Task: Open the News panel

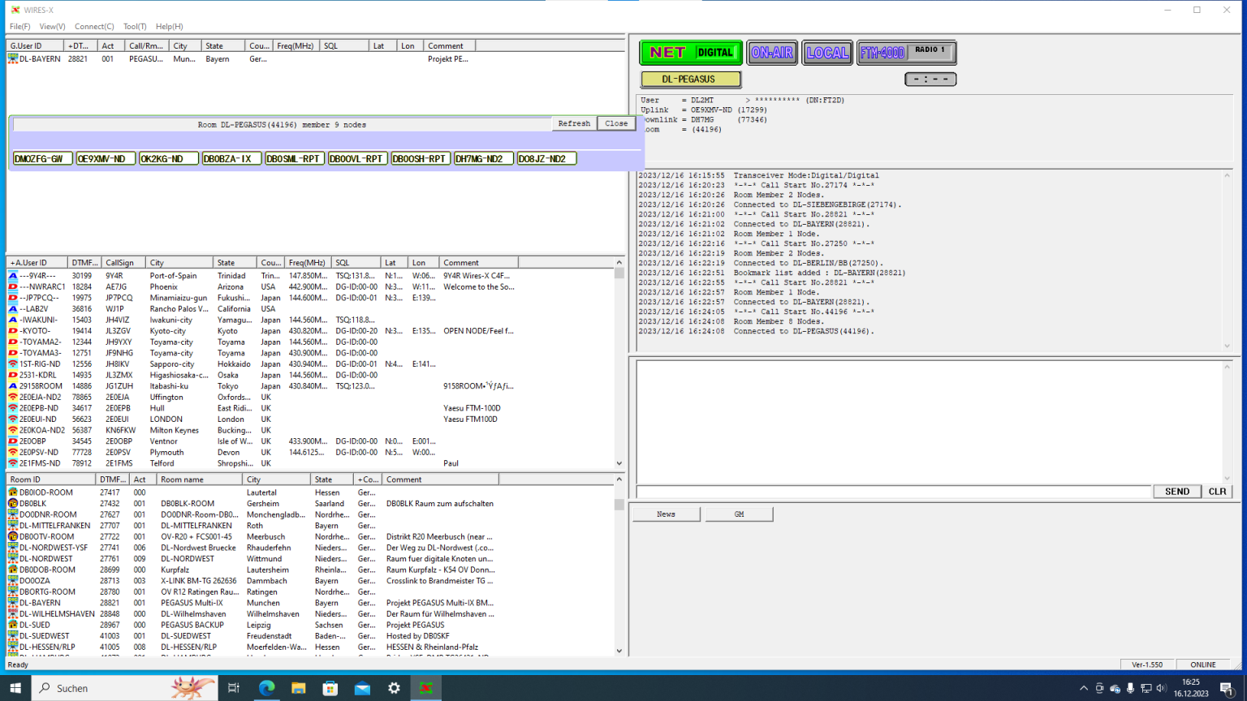Action: (665, 513)
